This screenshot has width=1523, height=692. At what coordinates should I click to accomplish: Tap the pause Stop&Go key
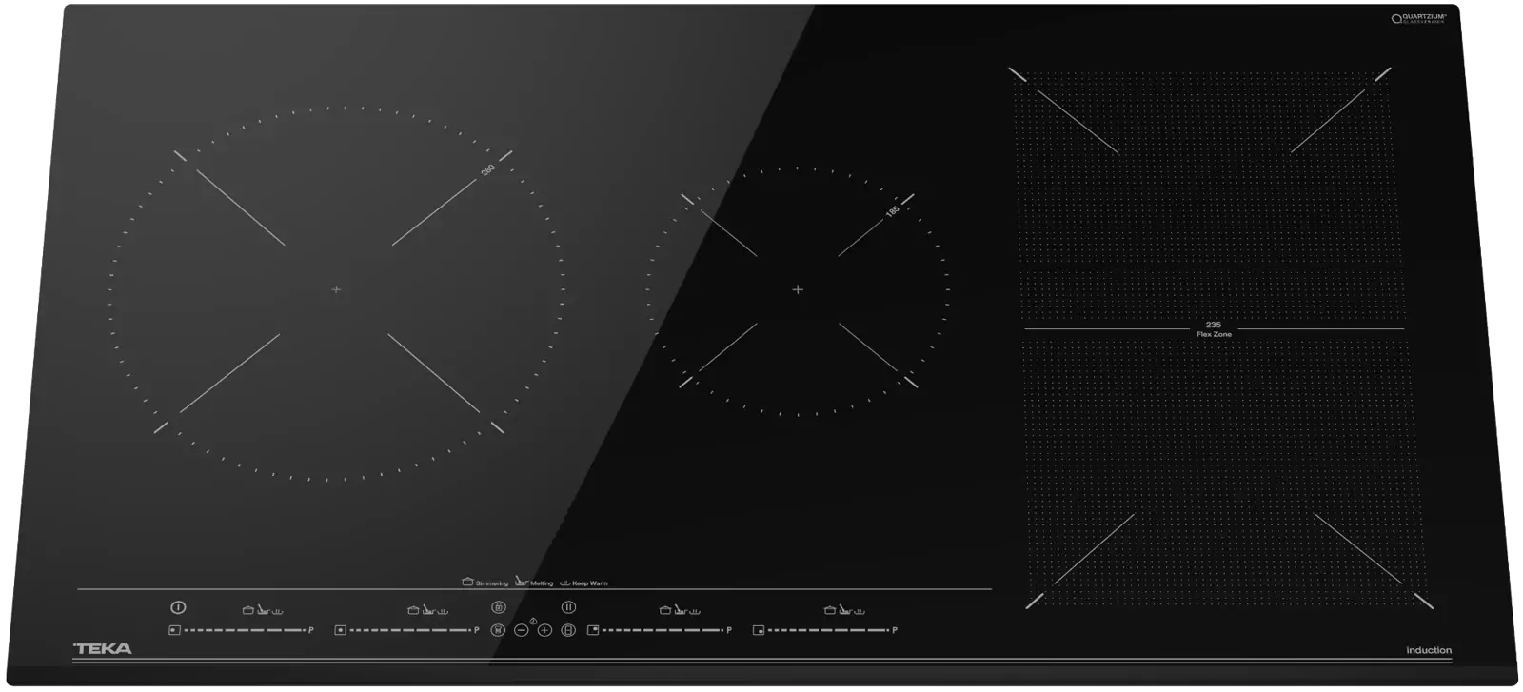pyautogui.click(x=568, y=607)
